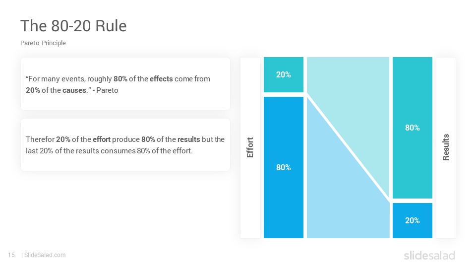This screenshot has height=268, width=476.
Task: Select the teal 20% effort block
Action: [x=284, y=75]
